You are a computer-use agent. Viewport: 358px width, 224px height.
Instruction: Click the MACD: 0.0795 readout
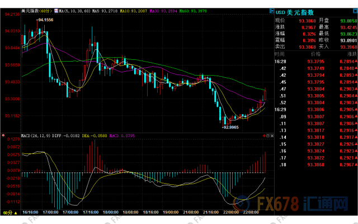click(122, 136)
